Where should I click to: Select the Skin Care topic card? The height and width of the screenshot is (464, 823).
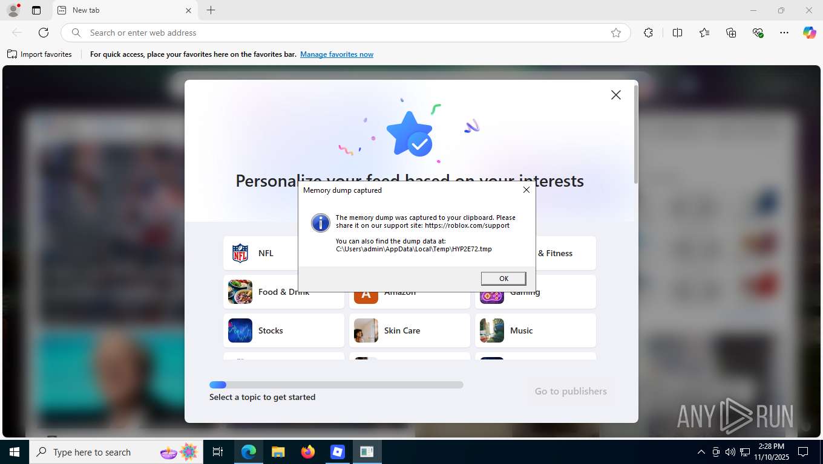click(x=410, y=330)
